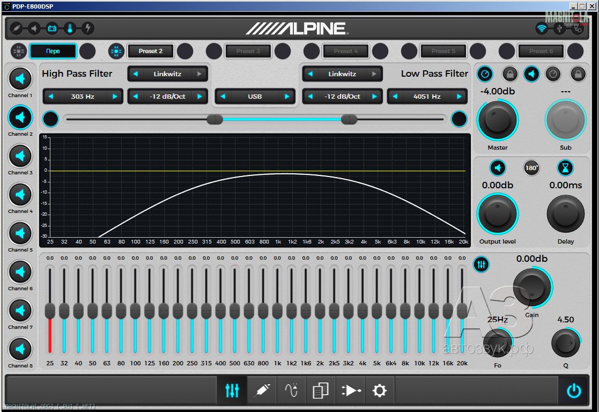Next input source after USB

coord(287,97)
